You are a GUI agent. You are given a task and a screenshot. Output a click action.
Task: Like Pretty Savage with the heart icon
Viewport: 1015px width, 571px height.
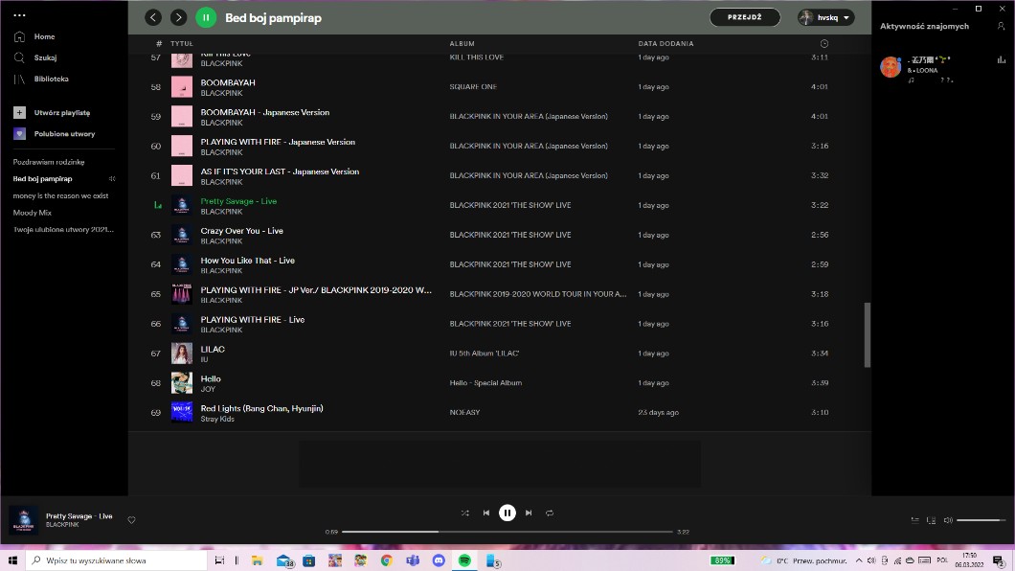[132, 520]
